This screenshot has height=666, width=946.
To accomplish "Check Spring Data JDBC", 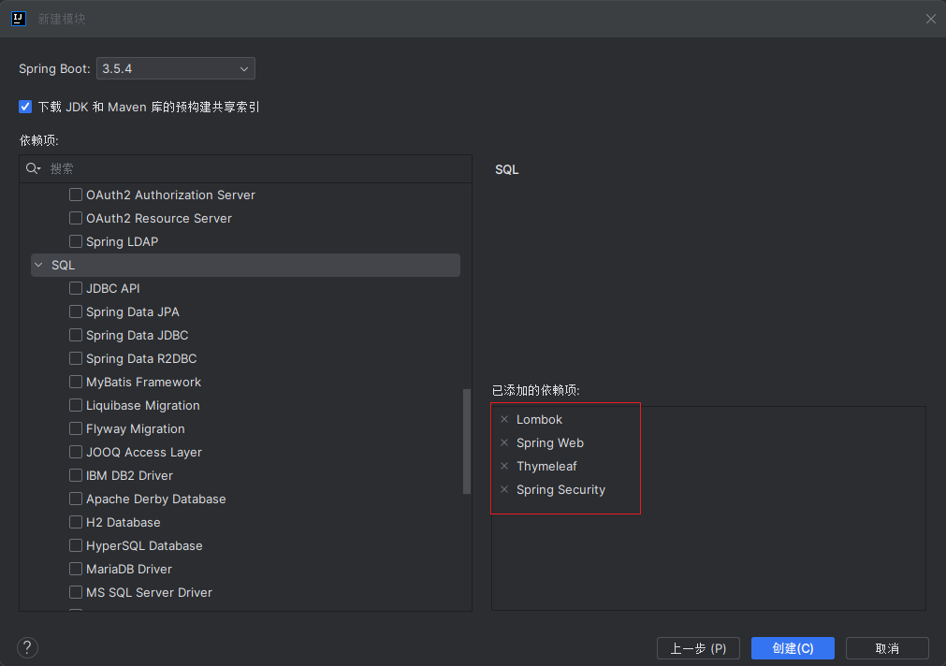I will pos(76,335).
